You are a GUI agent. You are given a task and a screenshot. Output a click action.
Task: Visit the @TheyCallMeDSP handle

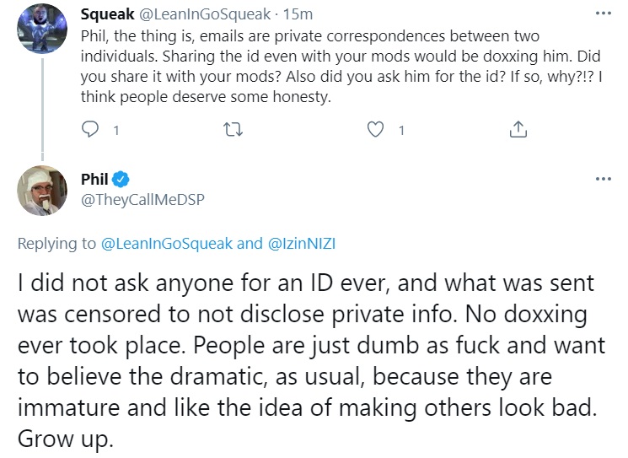[142, 199]
